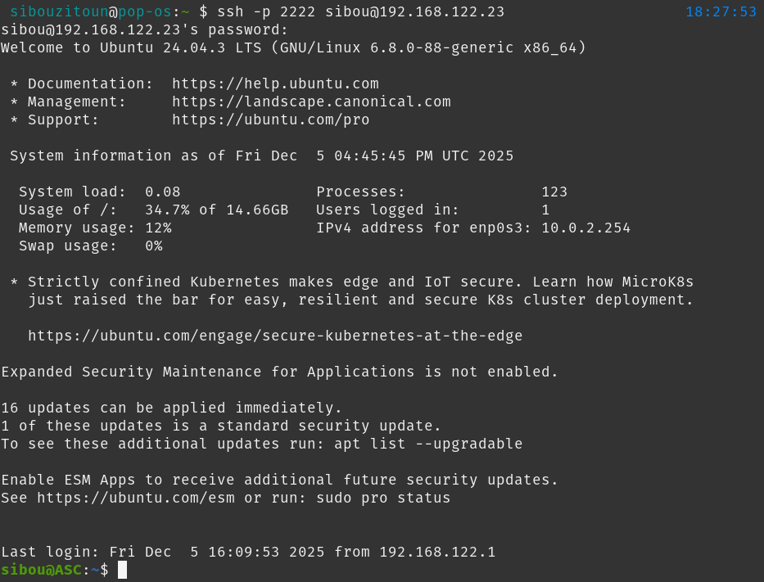Click the ssh command on first line
Screen dimensions: 764x582
coord(360,11)
